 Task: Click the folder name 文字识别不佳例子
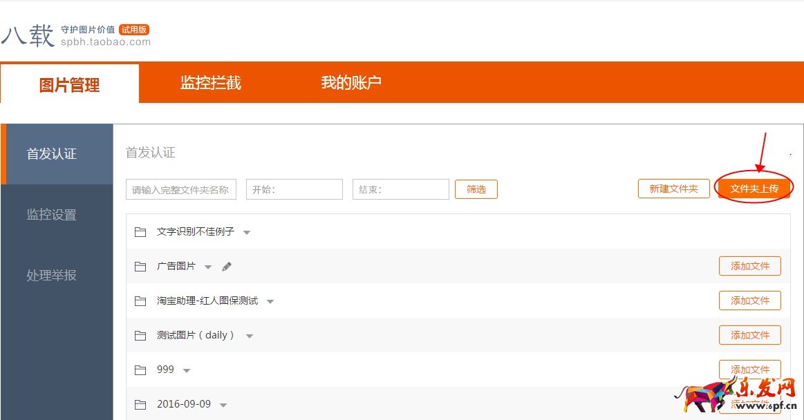coord(196,231)
